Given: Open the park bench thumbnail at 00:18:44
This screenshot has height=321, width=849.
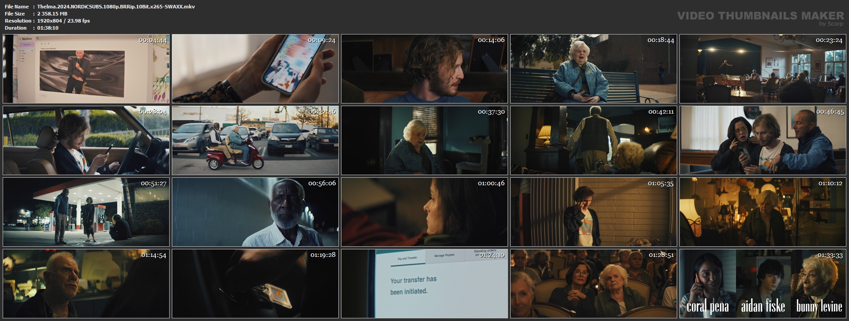Looking at the screenshot, I should tap(593, 69).
